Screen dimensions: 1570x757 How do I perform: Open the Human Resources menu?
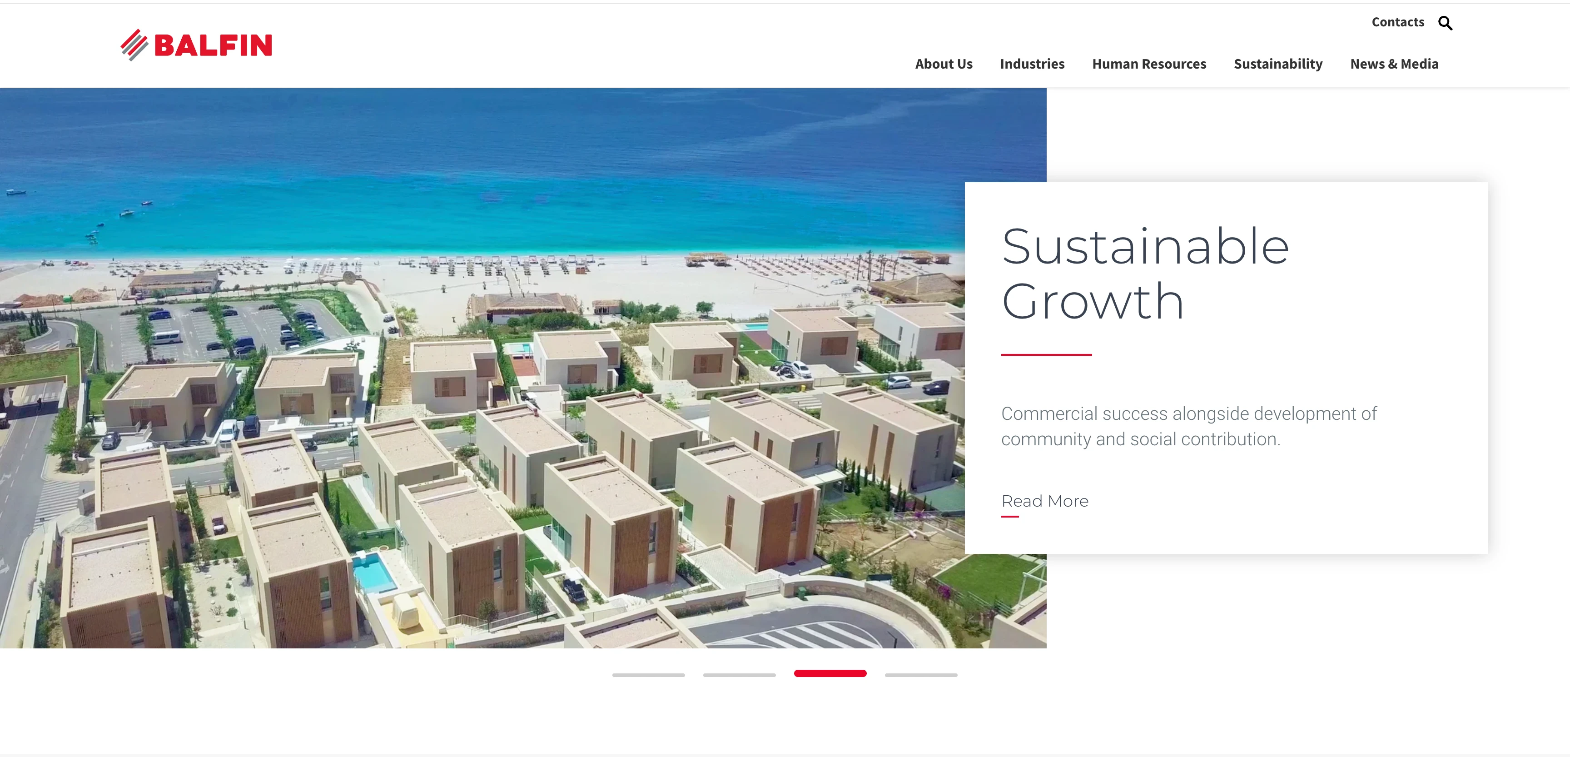click(1149, 64)
